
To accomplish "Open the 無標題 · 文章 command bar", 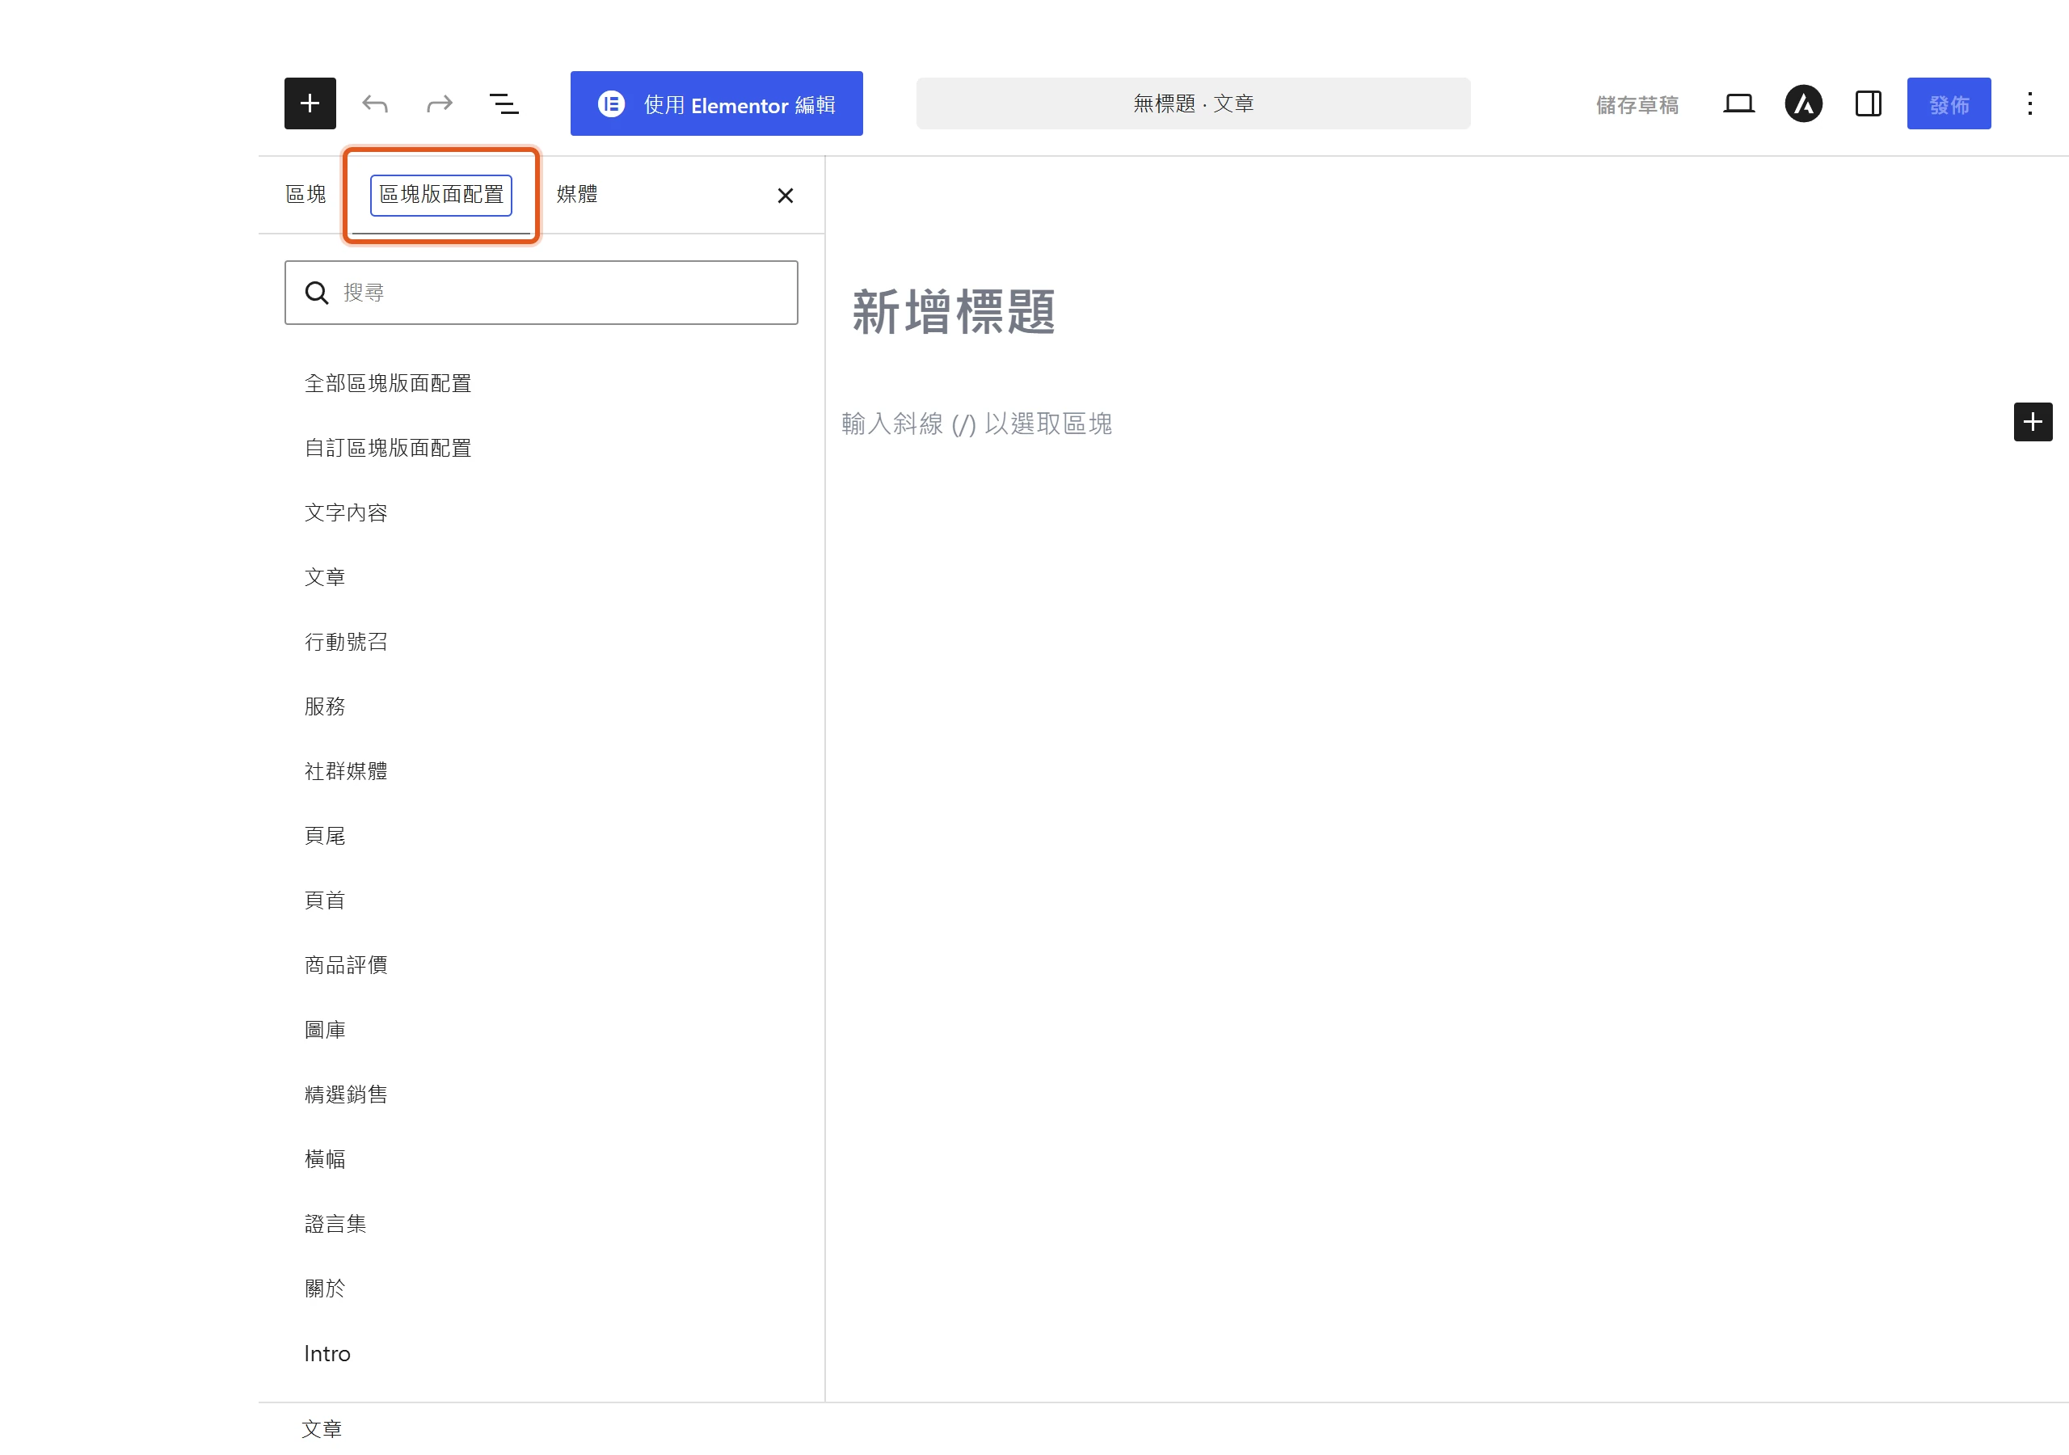I will click(x=1193, y=103).
